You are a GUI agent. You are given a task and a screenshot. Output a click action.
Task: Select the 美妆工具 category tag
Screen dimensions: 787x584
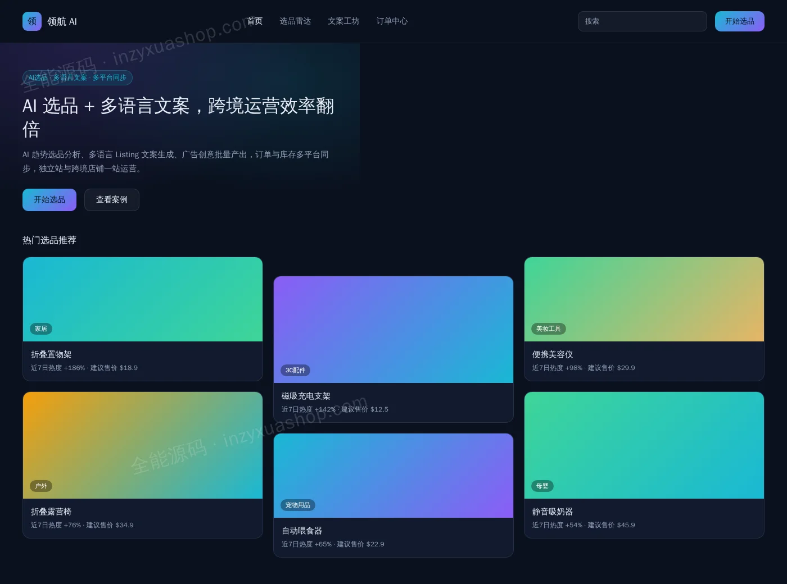[x=549, y=329]
